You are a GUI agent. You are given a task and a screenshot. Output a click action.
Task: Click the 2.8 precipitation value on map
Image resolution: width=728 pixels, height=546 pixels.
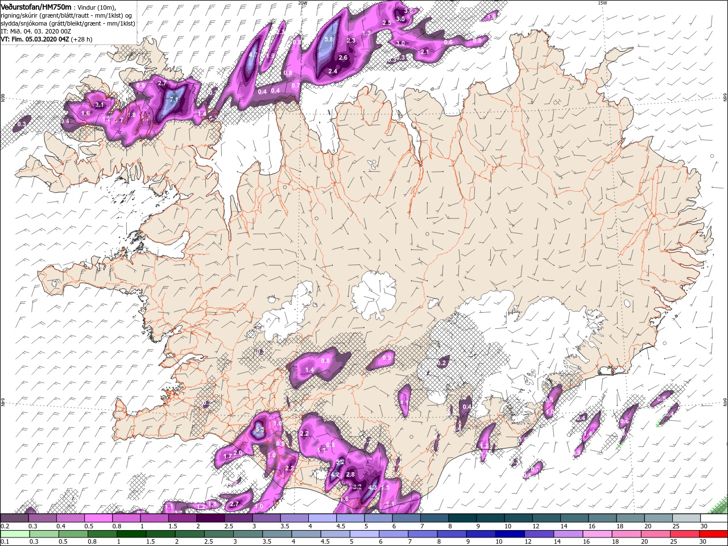(x=350, y=475)
